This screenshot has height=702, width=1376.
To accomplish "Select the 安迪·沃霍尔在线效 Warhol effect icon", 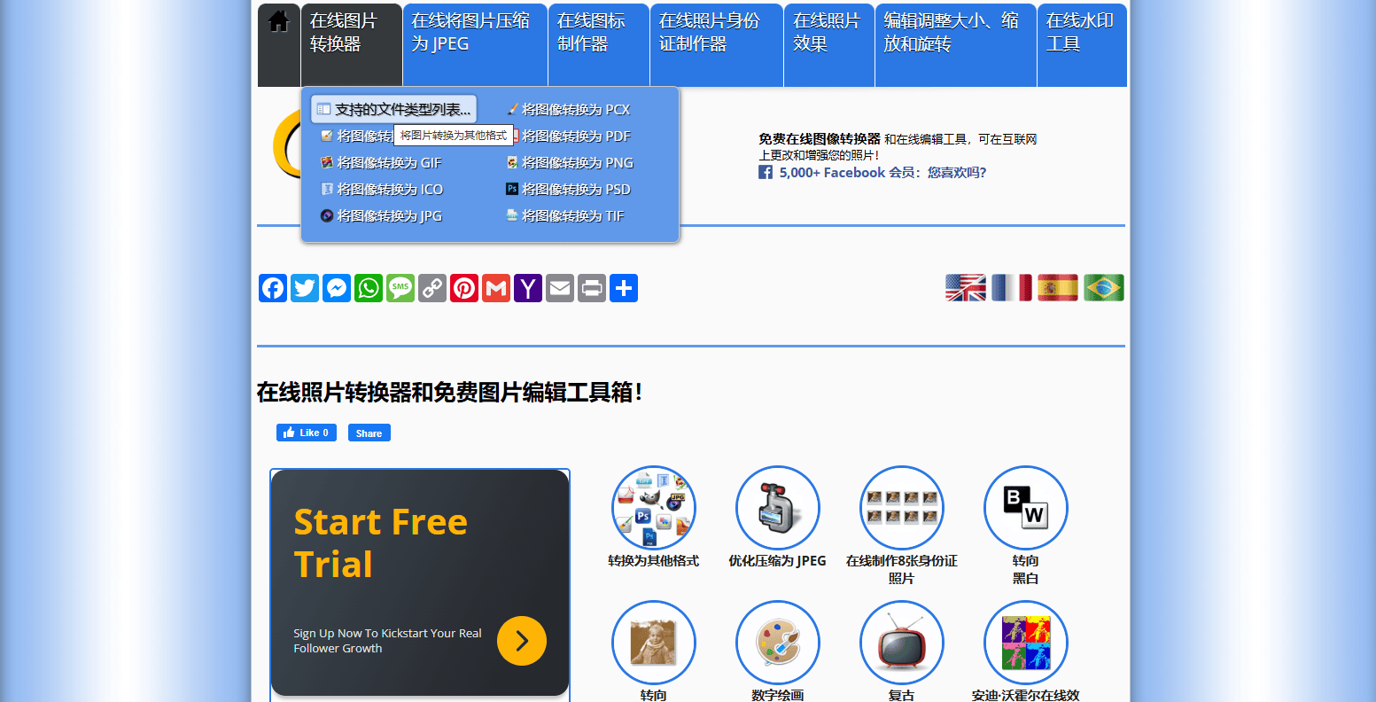I will coord(1025,642).
